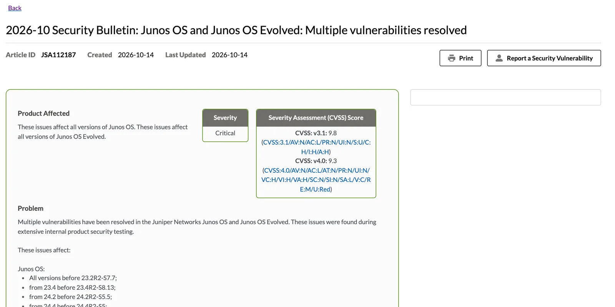Open the Print button
This screenshot has width=615, height=307.
pyautogui.click(x=460, y=58)
